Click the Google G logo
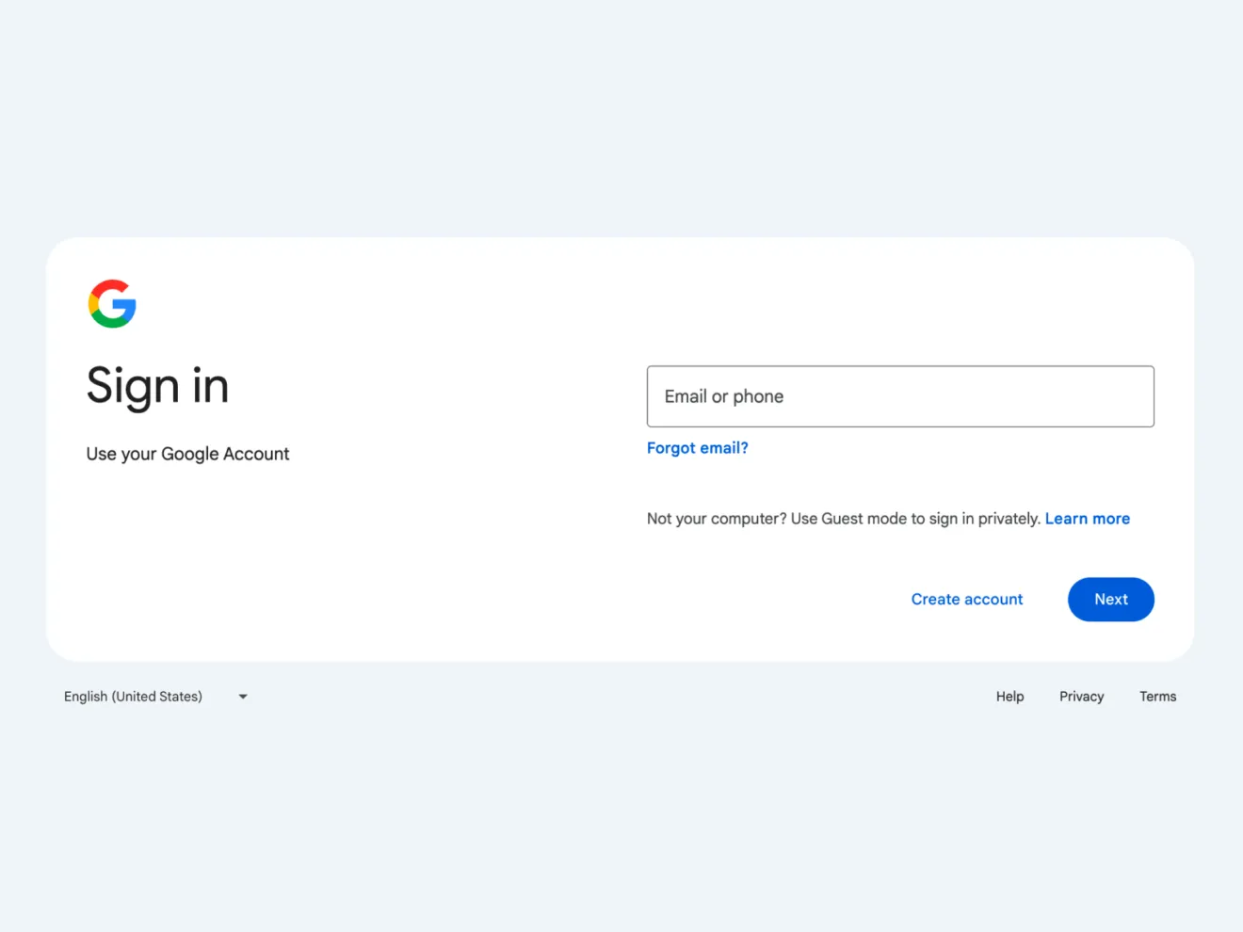The width and height of the screenshot is (1243, 932). point(112,304)
